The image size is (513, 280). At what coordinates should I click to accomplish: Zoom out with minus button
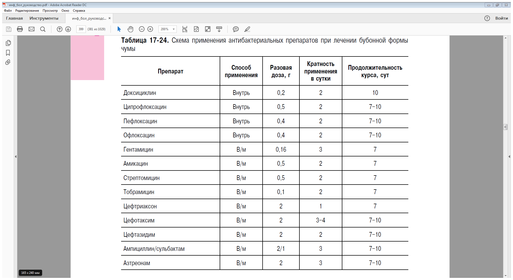pos(142,29)
